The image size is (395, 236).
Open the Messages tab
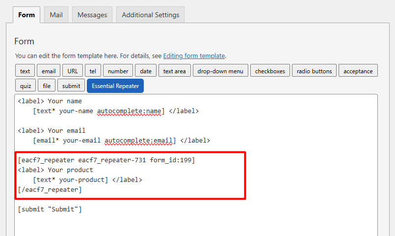(x=92, y=15)
